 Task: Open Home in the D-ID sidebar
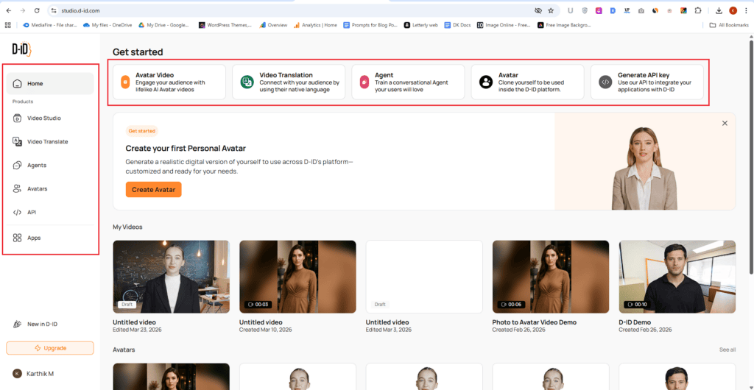click(x=50, y=84)
